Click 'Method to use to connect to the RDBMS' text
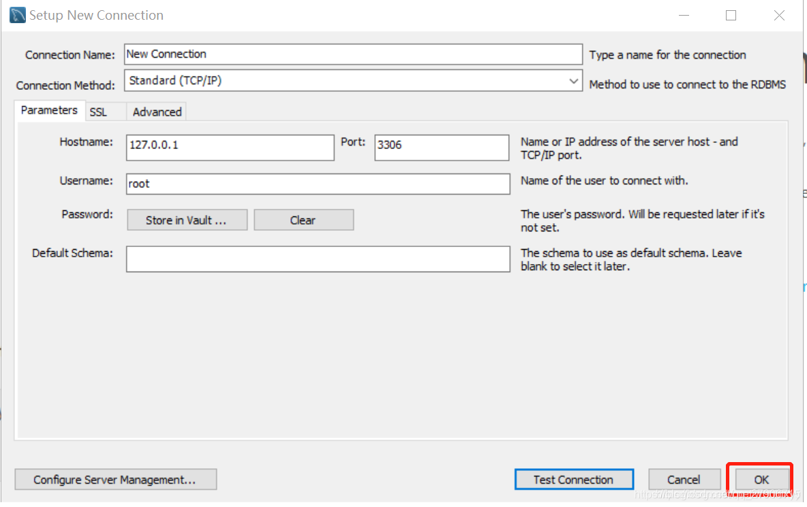Screen dimensions: 807x507 point(688,84)
